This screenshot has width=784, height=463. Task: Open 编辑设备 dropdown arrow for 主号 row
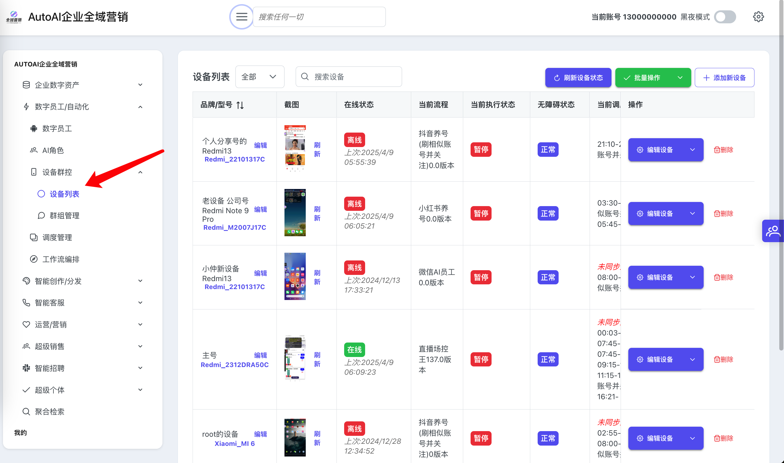pos(692,359)
